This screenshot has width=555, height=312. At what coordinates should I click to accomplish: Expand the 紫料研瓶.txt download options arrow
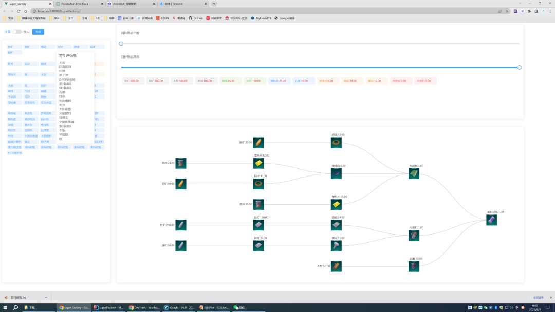coord(46,297)
